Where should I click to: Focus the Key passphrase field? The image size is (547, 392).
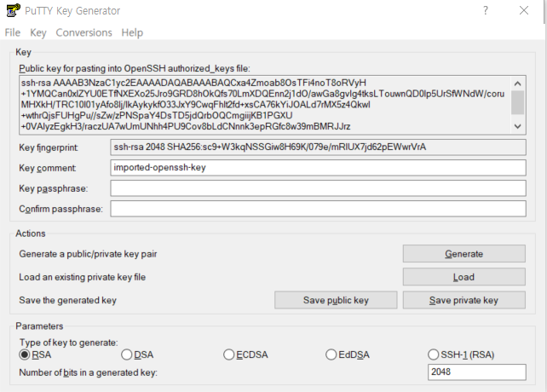[318, 188]
